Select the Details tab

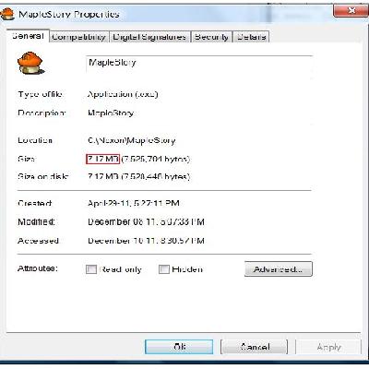(x=251, y=37)
